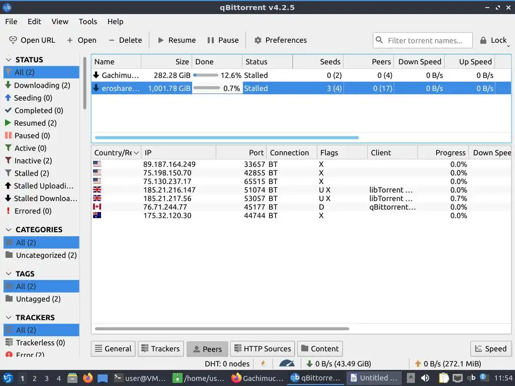
Task: Switch to the Content tab
Action: pos(320,349)
